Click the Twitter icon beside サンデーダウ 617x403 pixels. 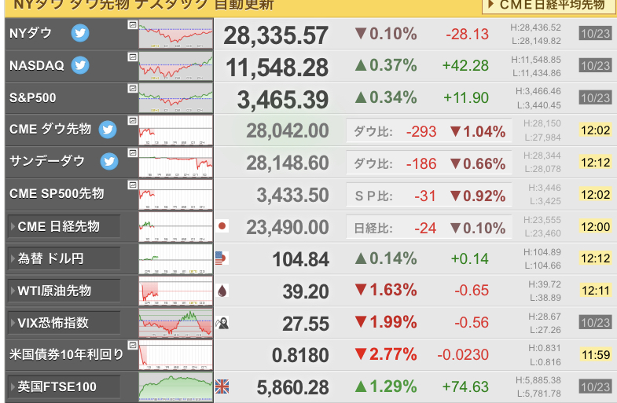pos(109,162)
